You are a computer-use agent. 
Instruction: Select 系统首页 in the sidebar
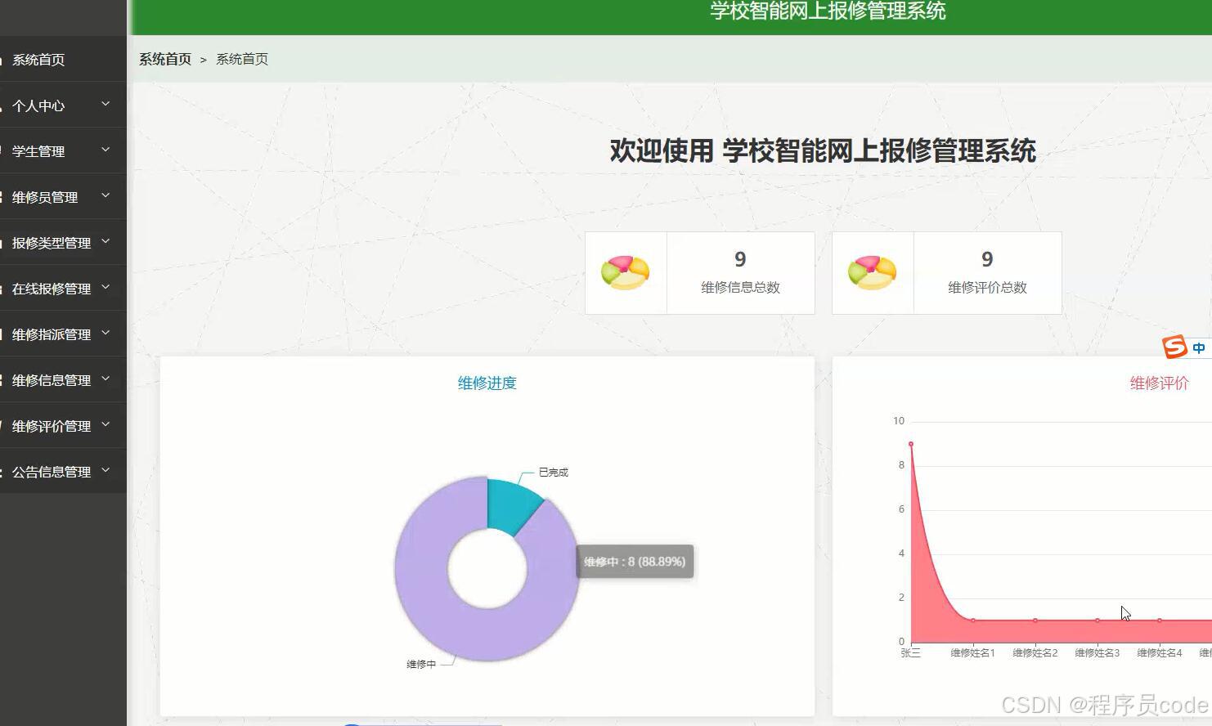click(38, 59)
